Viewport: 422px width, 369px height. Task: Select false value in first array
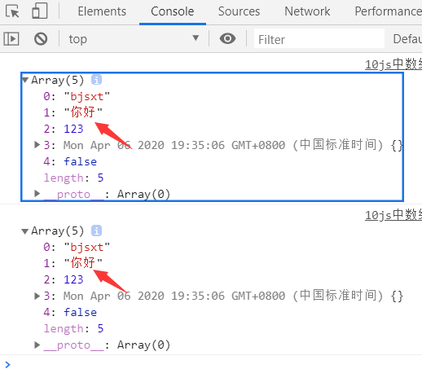(80, 161)
